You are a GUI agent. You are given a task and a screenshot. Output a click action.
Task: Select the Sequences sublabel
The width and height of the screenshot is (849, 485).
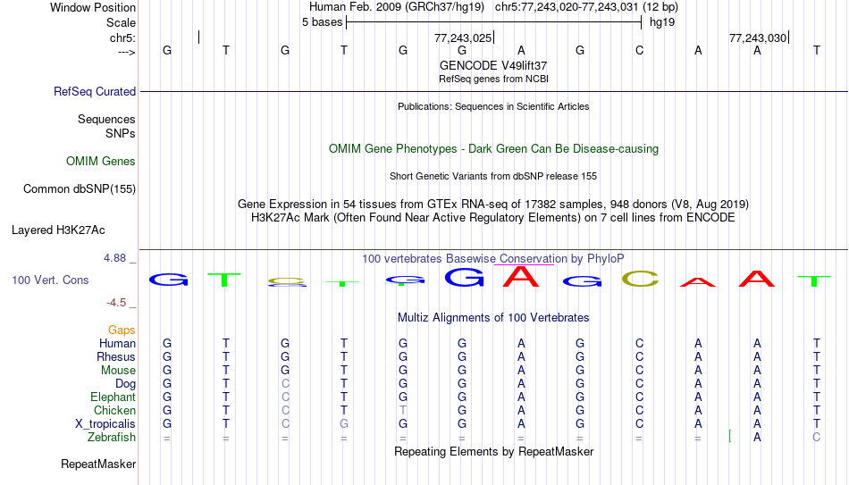[106, 119]
